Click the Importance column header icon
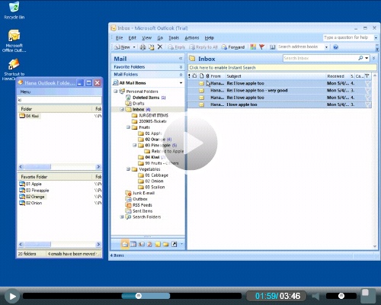This screenshot has width=381, height=305. tap(189, 76)
